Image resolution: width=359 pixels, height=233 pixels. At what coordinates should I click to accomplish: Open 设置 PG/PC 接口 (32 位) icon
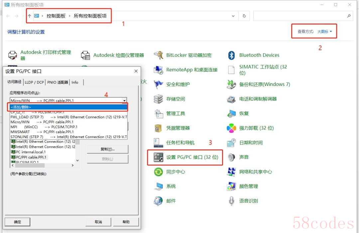click(158, 157)
